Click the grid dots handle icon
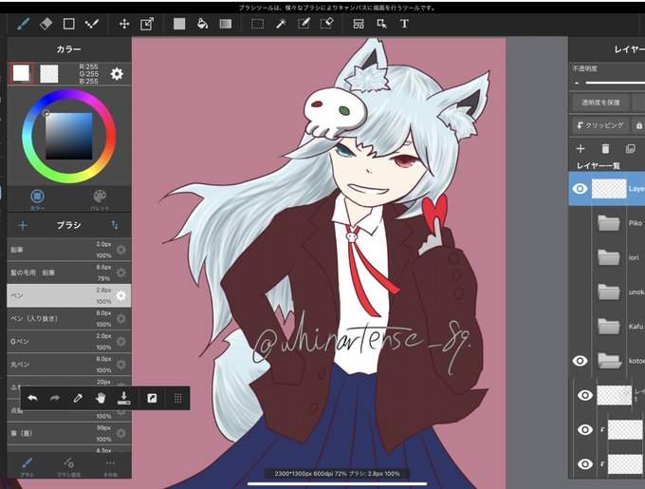 point(178,398)
